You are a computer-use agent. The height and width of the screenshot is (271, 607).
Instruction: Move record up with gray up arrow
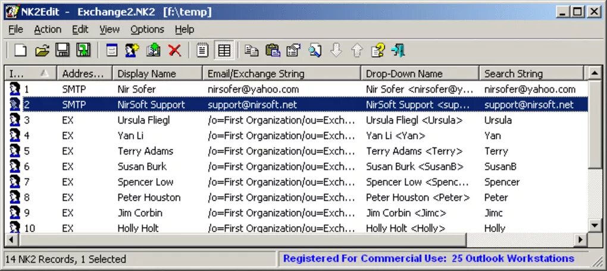point(357,51)
